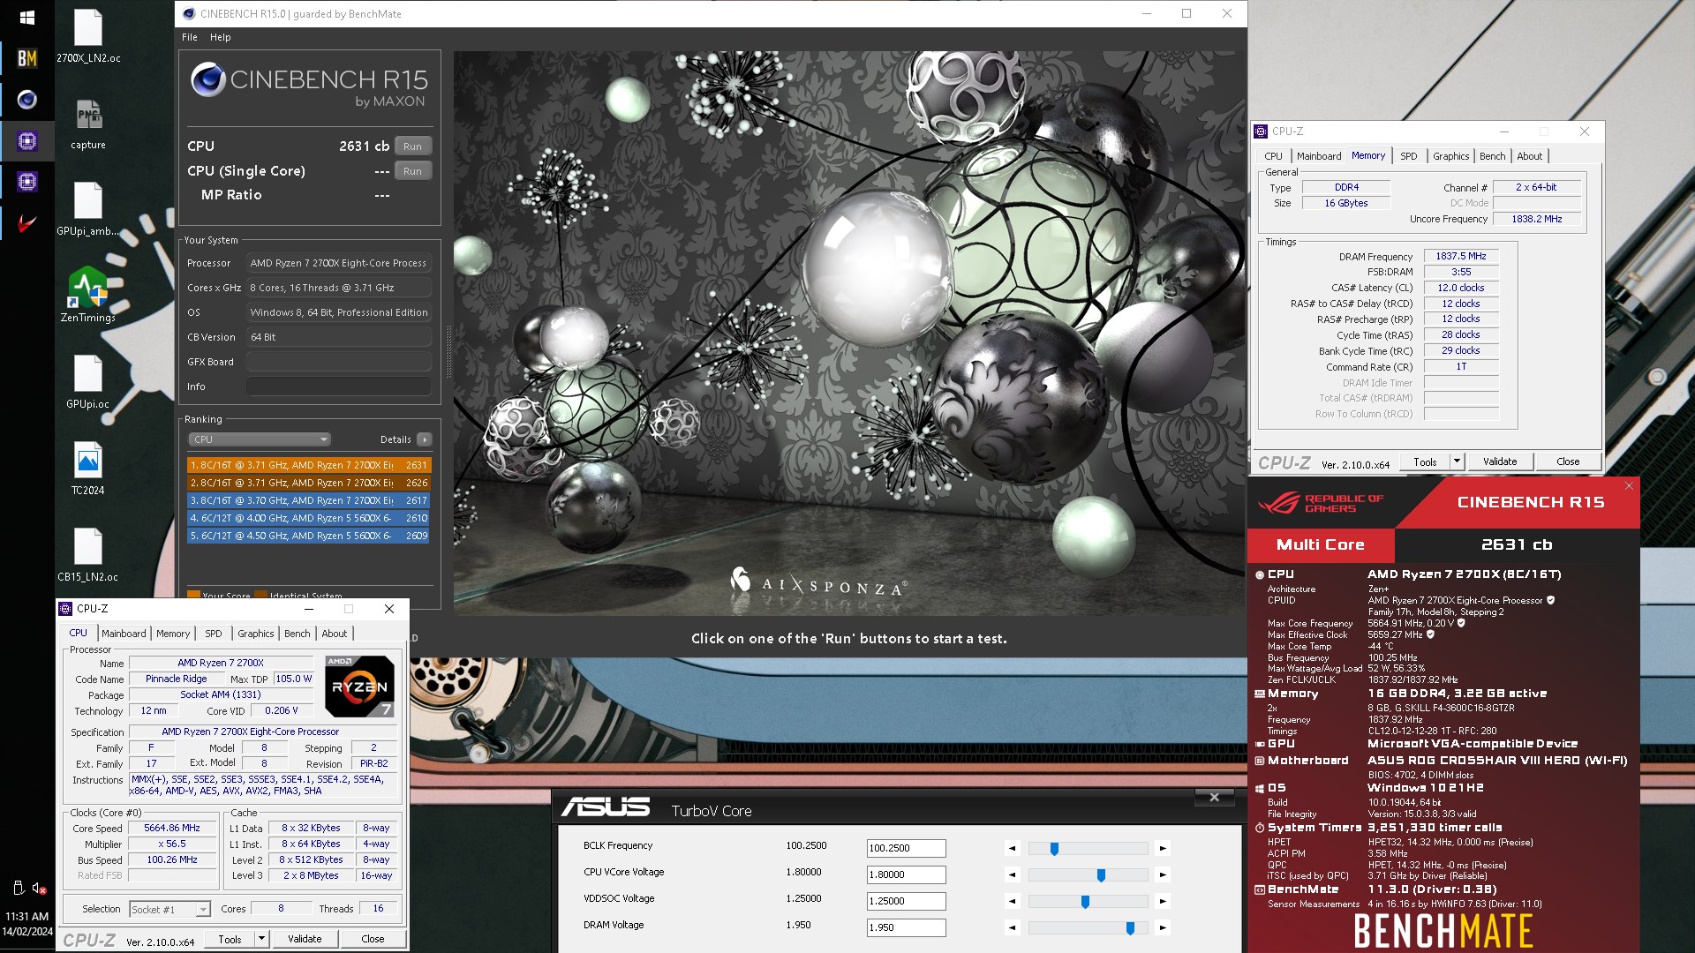Click Validate in the bottom CPU-Z window
The width and height of the screenshot is (1695, 953).
(305, 939)
